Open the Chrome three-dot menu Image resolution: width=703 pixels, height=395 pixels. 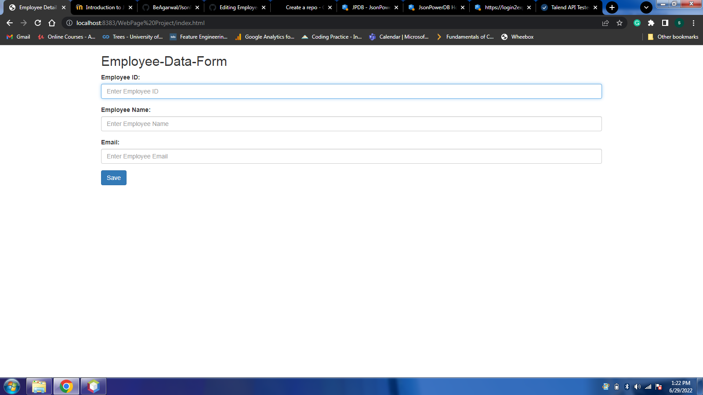click(694, 23)
